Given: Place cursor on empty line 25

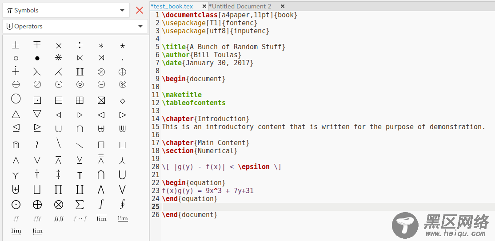Looking at the screenshot, I should [327, 207].
